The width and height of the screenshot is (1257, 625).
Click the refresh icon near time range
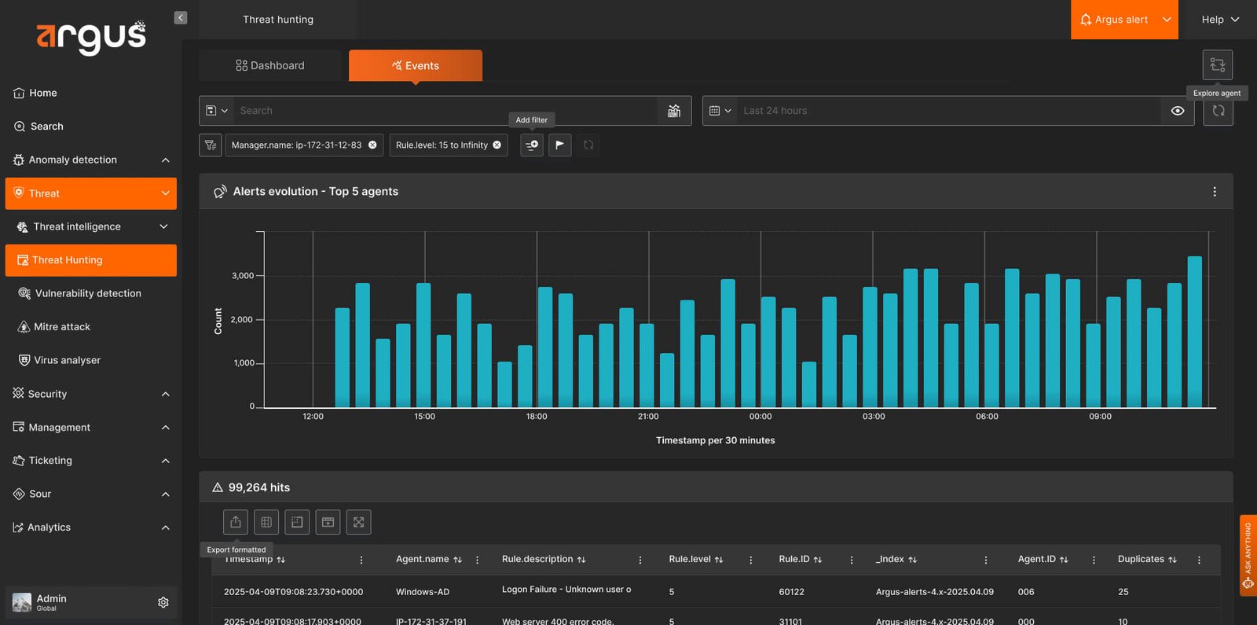tap(1219, 111)
